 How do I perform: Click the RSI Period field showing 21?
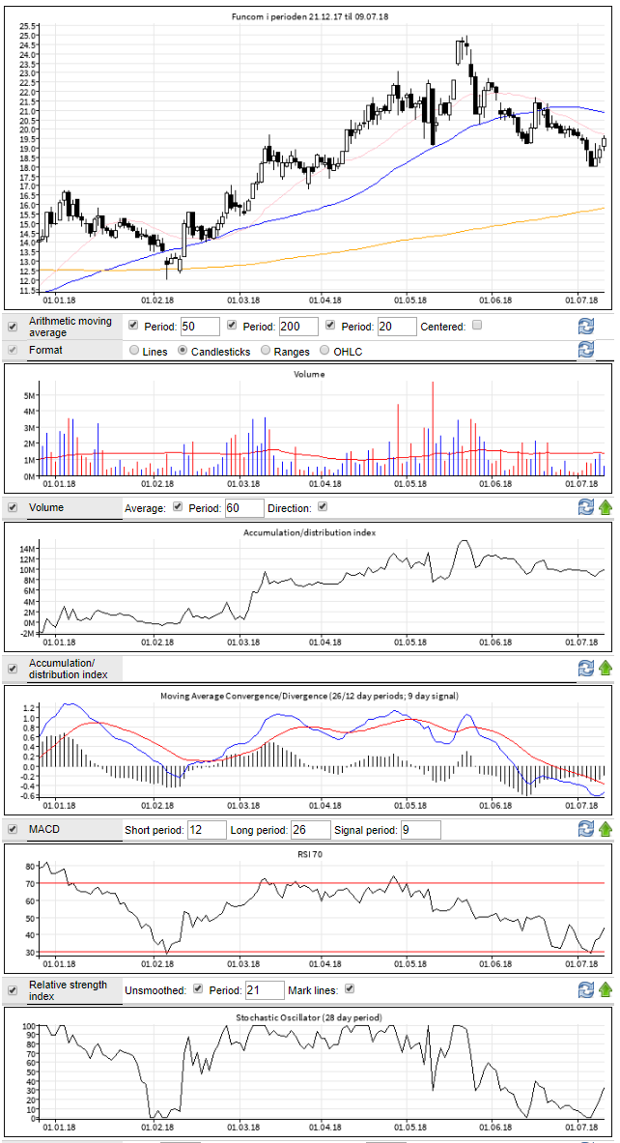pos(265,990)
